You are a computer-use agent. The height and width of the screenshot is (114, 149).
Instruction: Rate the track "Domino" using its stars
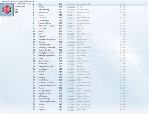coord(71,88)
